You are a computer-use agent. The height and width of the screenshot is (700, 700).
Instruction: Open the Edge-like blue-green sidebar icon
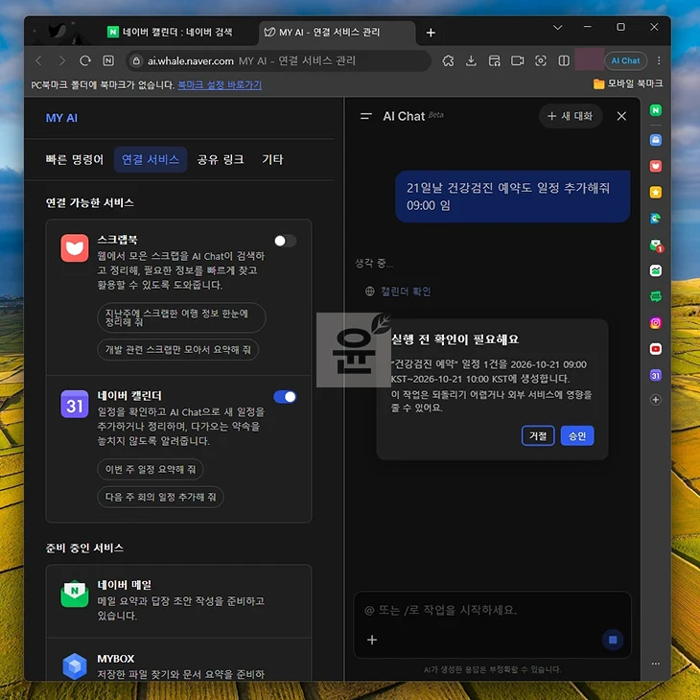coord(655,219)
